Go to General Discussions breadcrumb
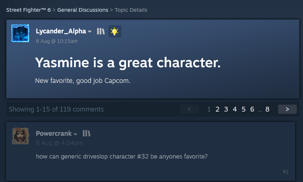Viewport: 303px width, 182px height. point(83,10)
